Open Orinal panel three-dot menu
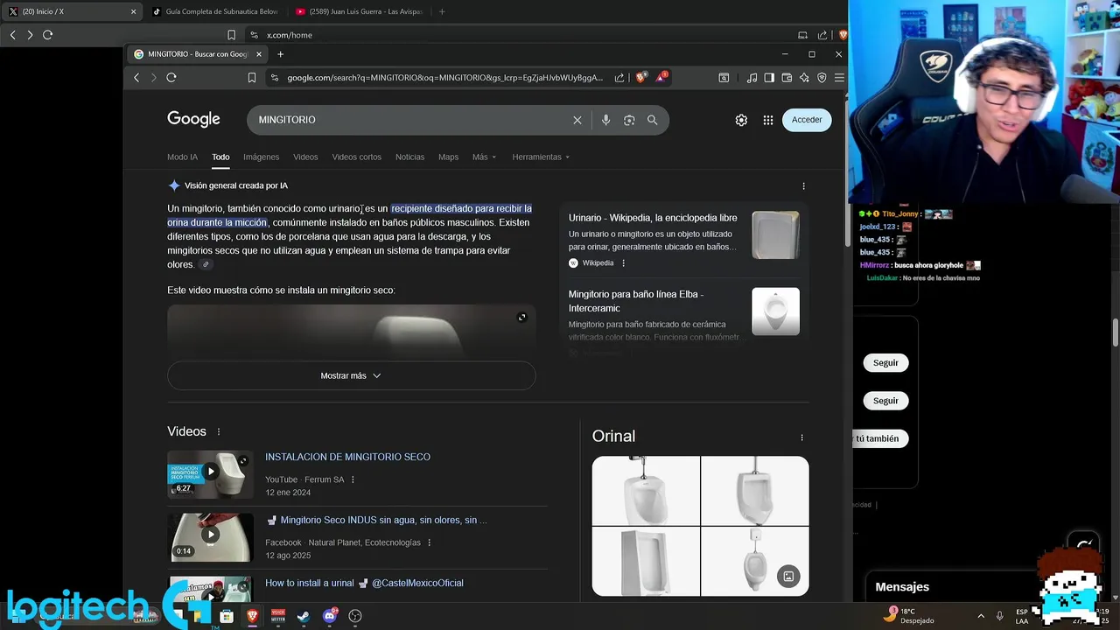The height and width of the screenshot is (630, 1120). point(801,437)
